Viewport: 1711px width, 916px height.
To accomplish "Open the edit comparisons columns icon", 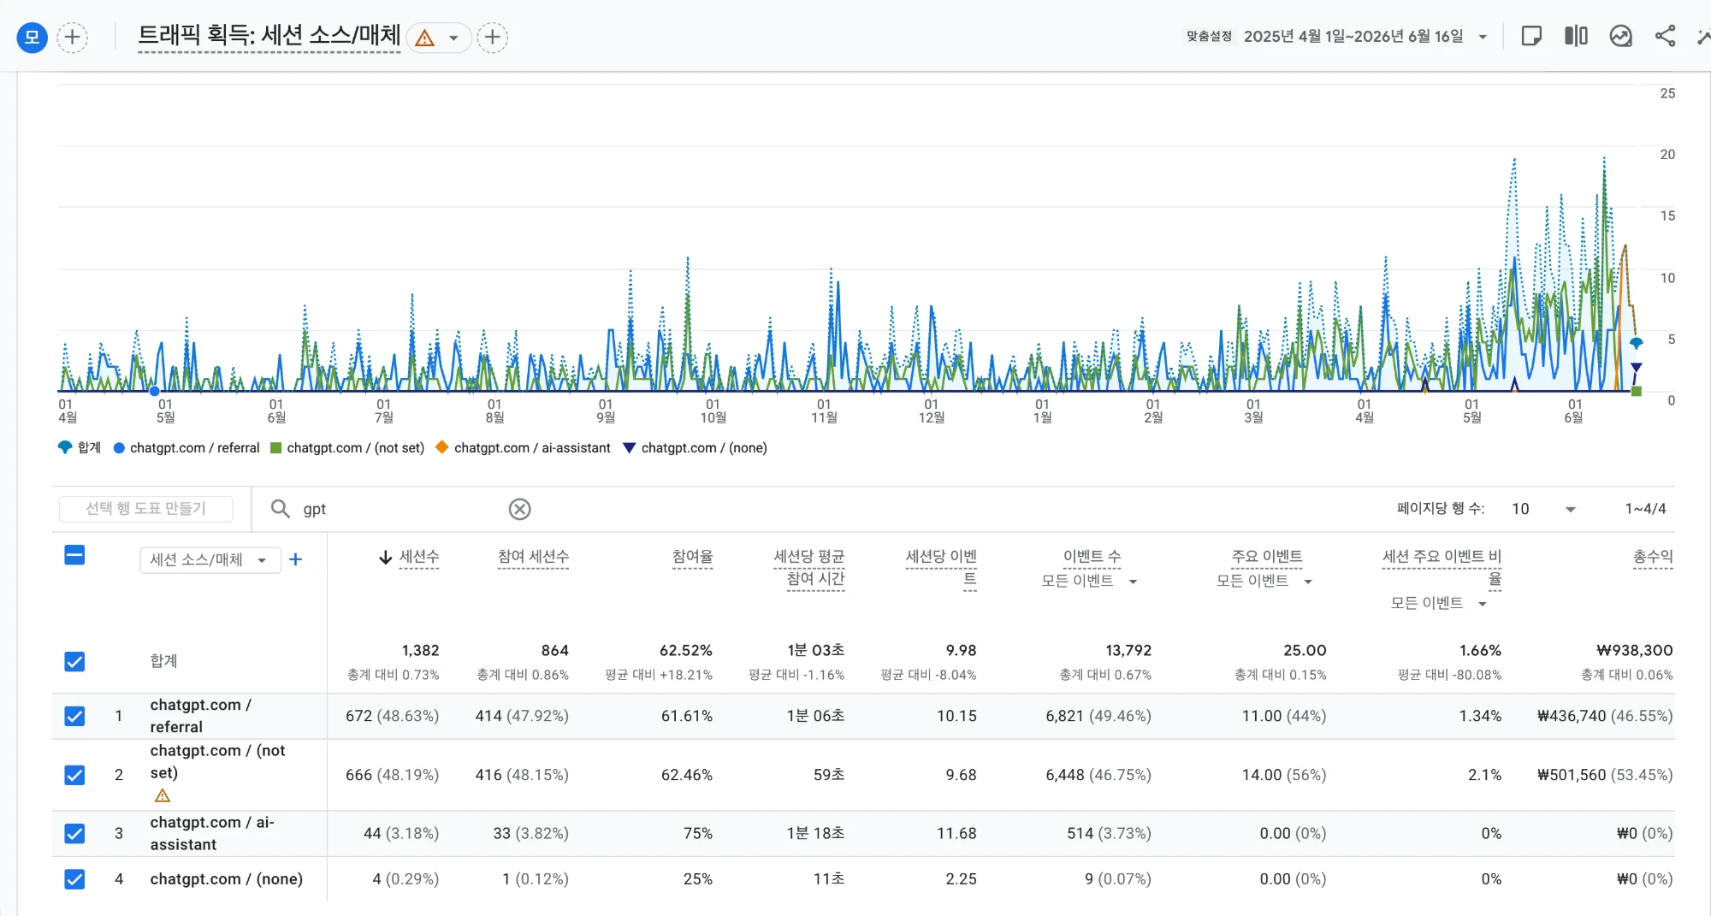I will (x=1576, y=36).
